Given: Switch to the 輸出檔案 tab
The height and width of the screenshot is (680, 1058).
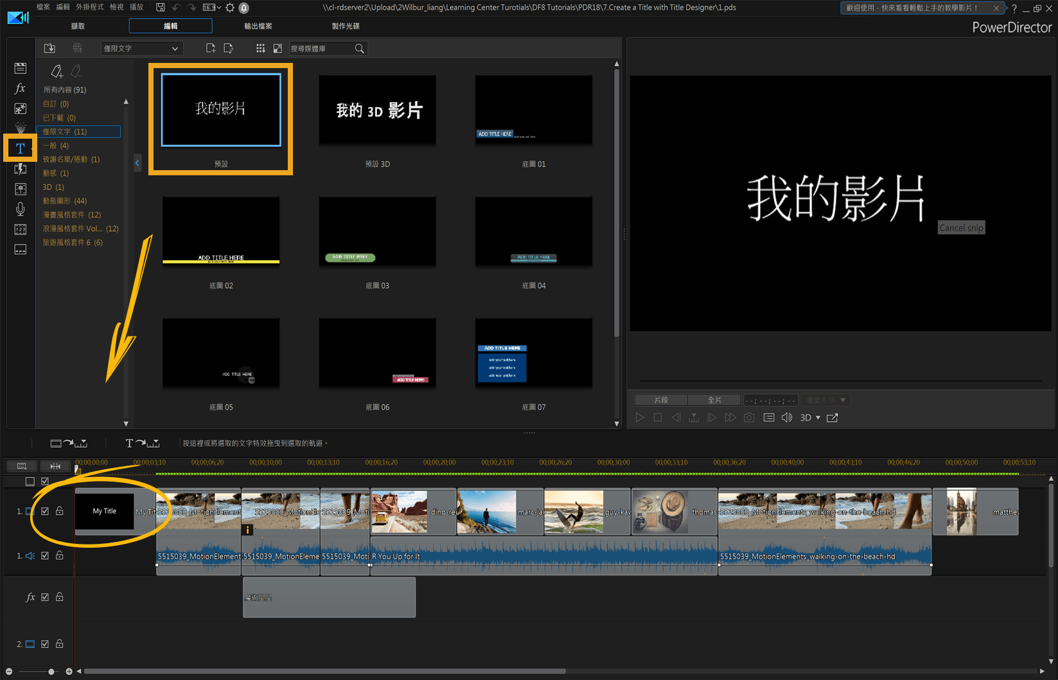Looking at the screenshot, I should 258,26.
